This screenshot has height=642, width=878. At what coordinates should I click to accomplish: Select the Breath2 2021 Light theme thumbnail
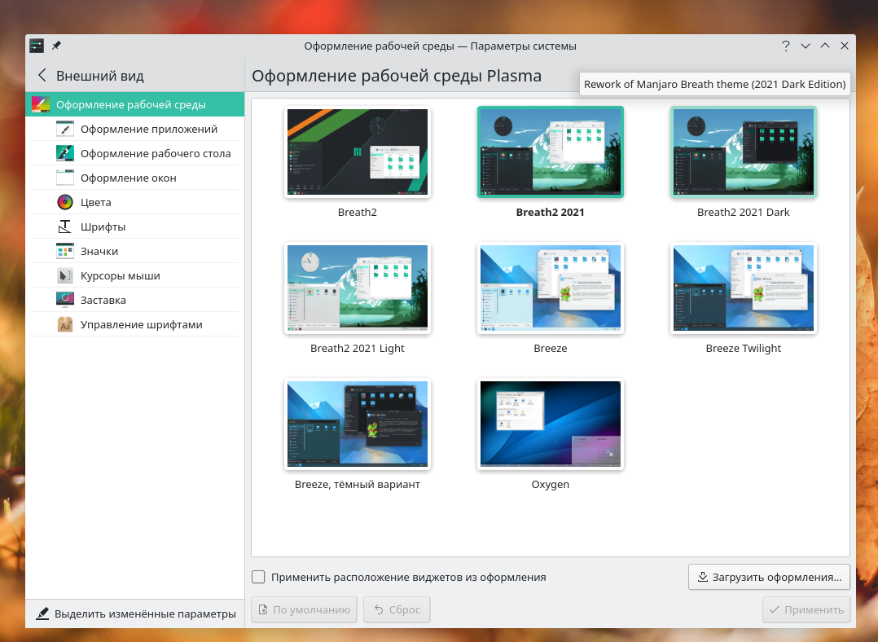click(x=358, y=288)
